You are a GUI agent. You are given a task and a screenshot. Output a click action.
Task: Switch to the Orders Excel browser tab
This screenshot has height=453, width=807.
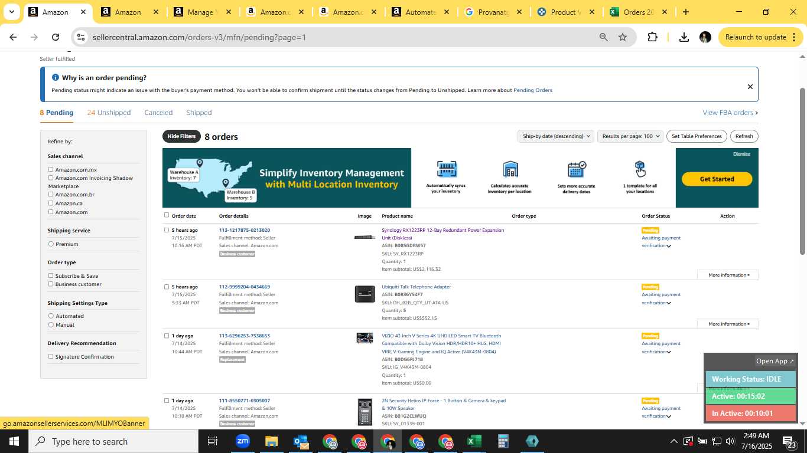[639, 12]
